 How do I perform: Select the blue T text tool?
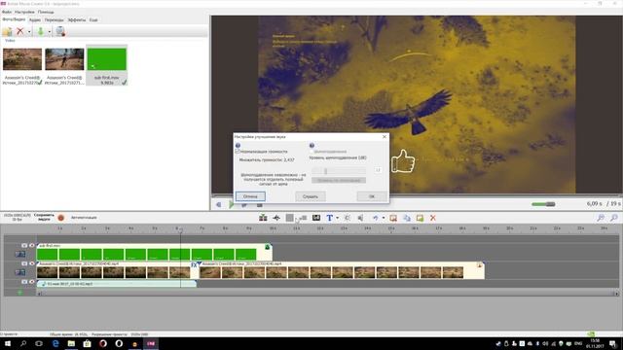329,218
